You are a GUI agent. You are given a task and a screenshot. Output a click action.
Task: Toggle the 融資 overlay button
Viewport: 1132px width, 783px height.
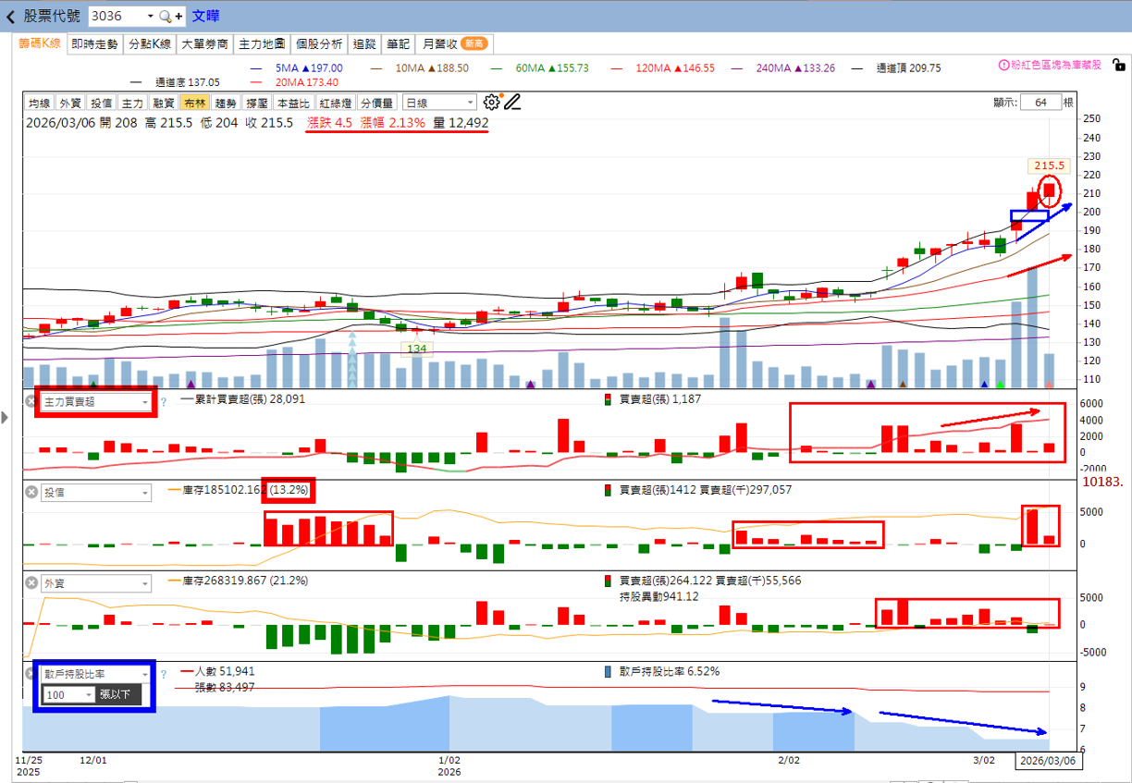coord(165,103)
